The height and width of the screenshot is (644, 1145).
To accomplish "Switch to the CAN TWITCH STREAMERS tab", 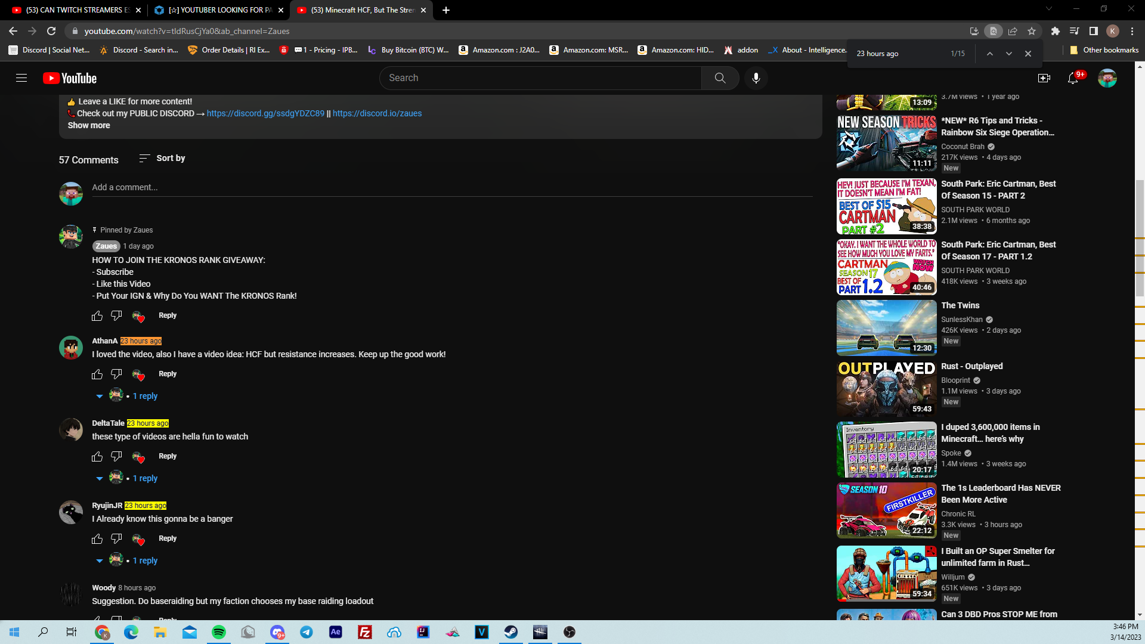I will pyautogui.click(x=72, y=10).
